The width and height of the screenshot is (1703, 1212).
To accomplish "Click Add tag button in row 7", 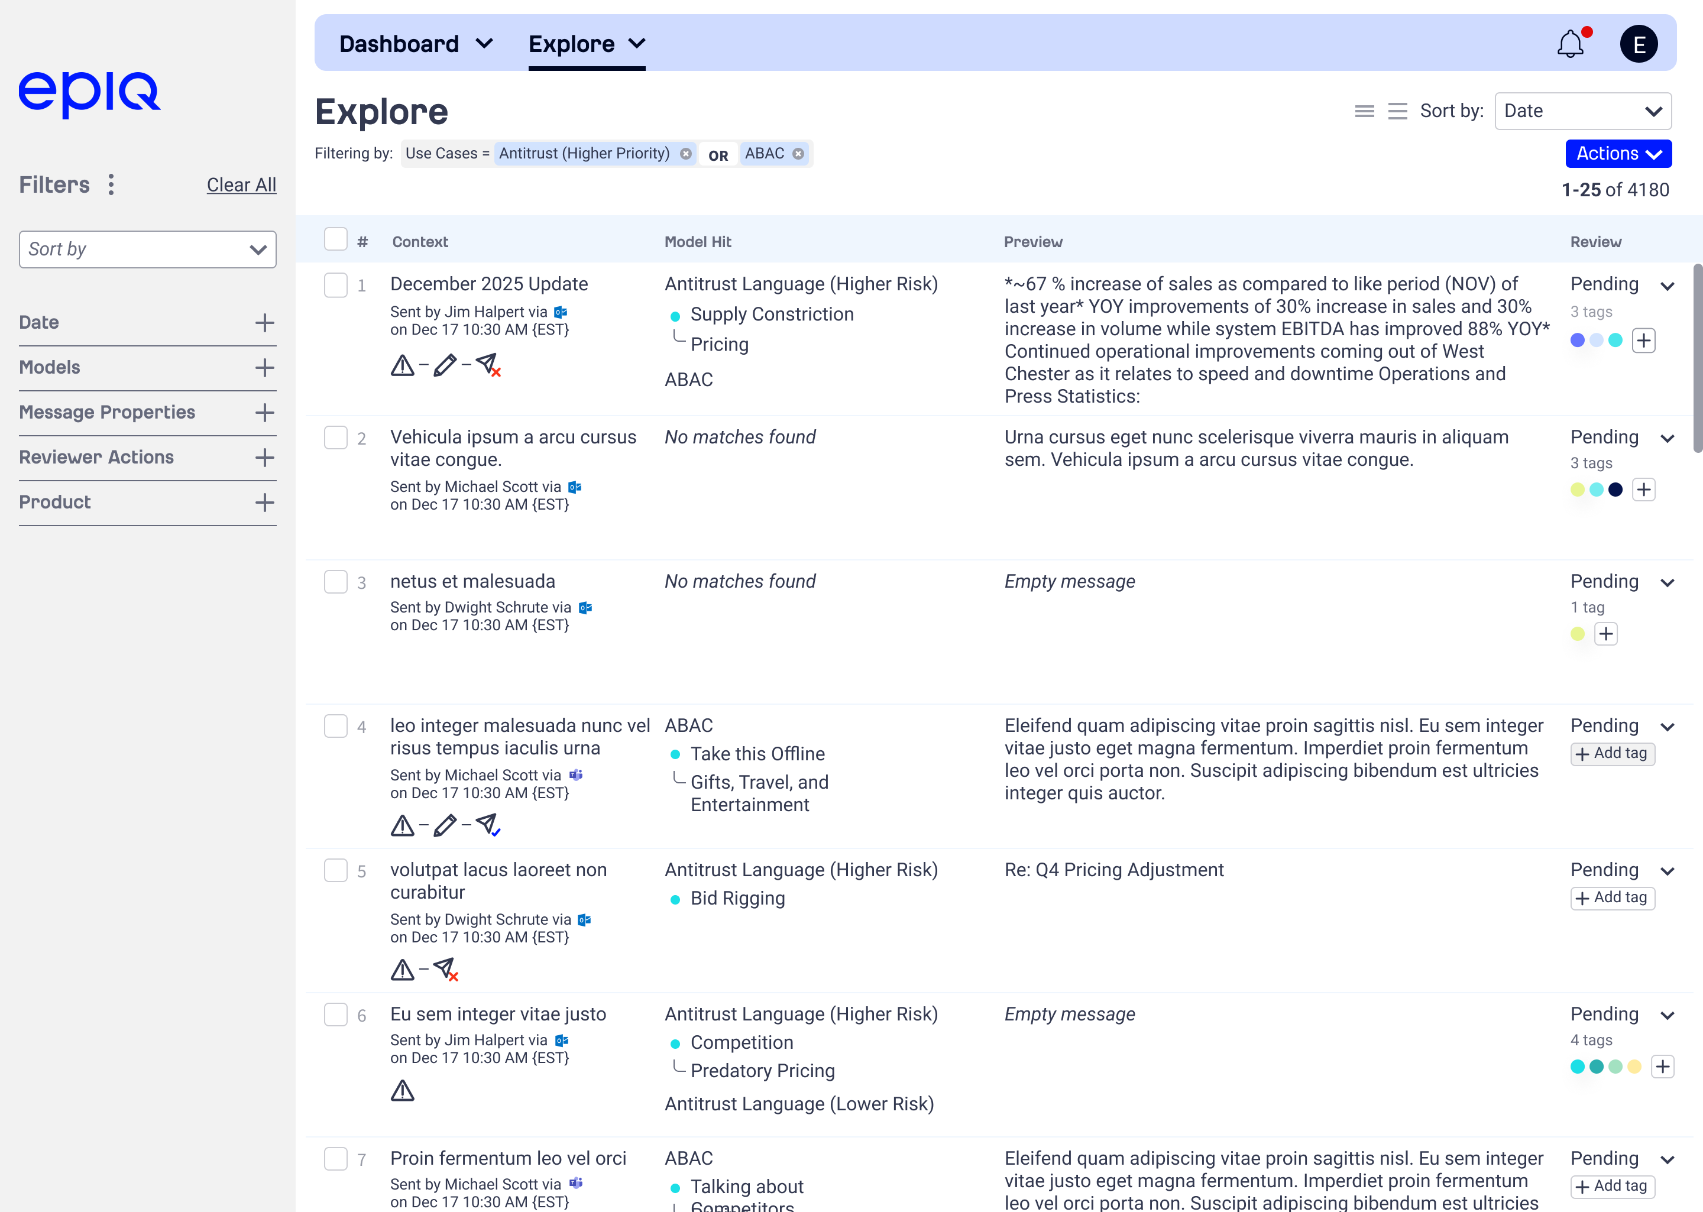I will 1612,1187.
